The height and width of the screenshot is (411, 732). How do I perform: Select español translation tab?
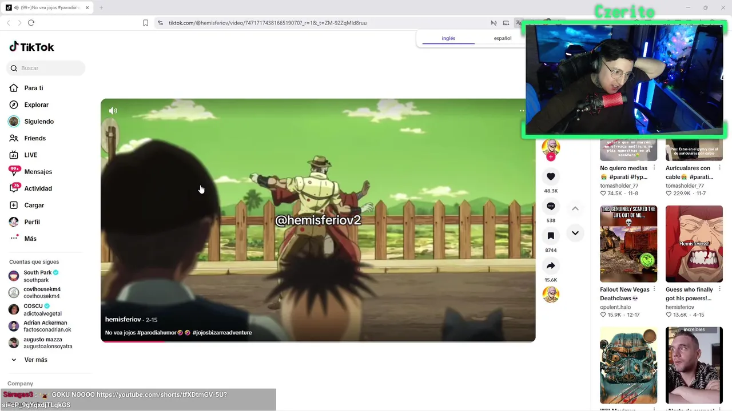pos(503,38)
